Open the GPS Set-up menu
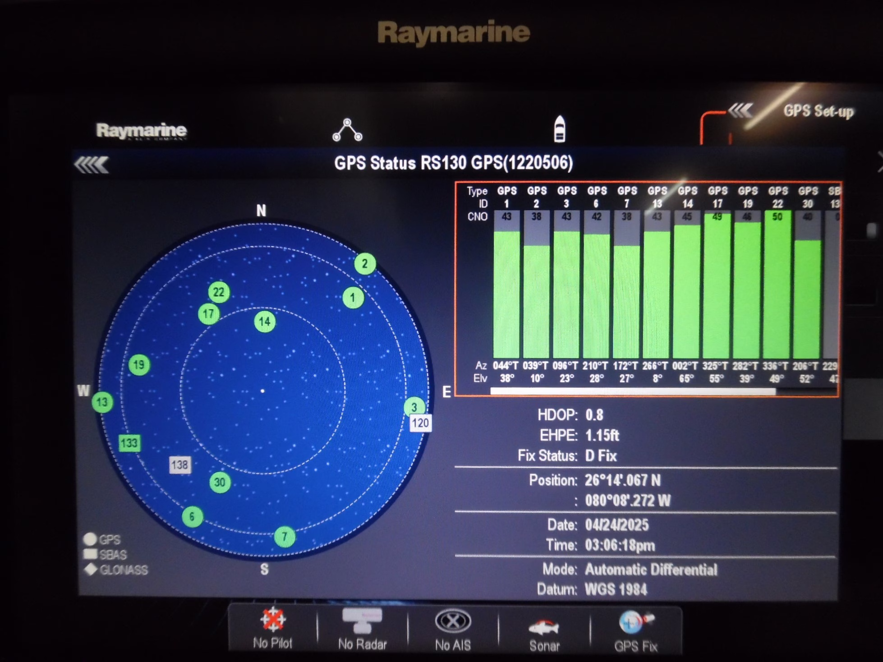Viewport: 883px width, 662px height. point(818,111)
